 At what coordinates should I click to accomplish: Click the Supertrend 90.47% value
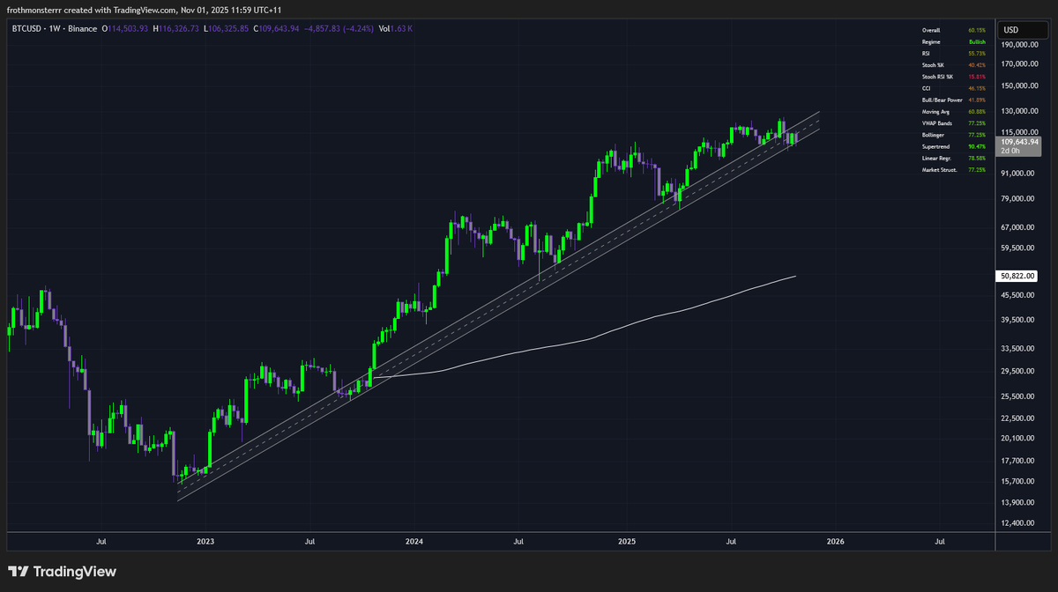tap(978, 145)
